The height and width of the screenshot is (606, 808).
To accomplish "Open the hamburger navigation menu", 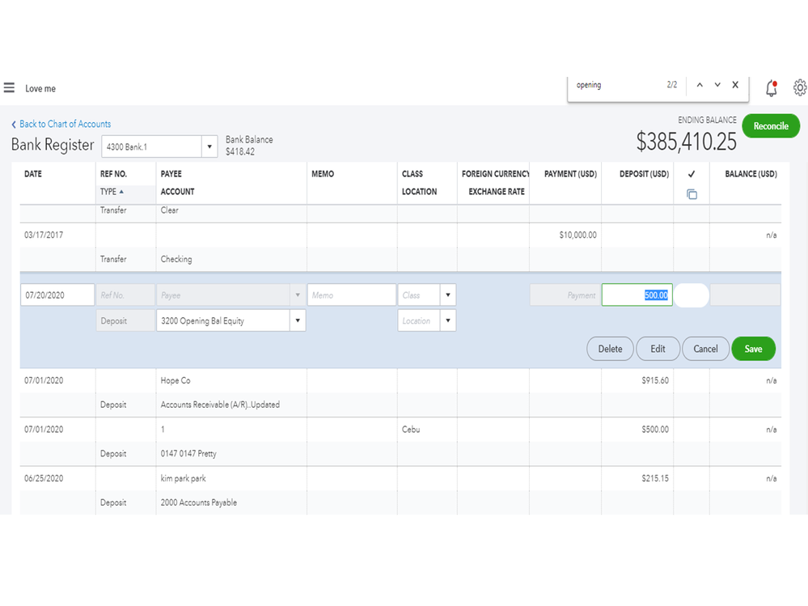I will pos(10,88).
